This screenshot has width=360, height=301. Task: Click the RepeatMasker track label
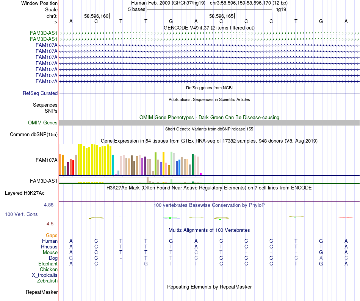pyautogui.click(x=42, y=292)
